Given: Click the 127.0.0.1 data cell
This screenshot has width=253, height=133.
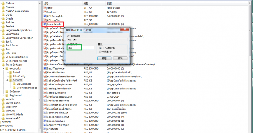Looking at the screenshot, I should (112, 12).
